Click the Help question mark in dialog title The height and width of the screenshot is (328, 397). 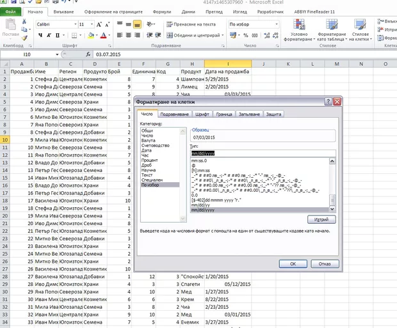click(x=328, y=102)
